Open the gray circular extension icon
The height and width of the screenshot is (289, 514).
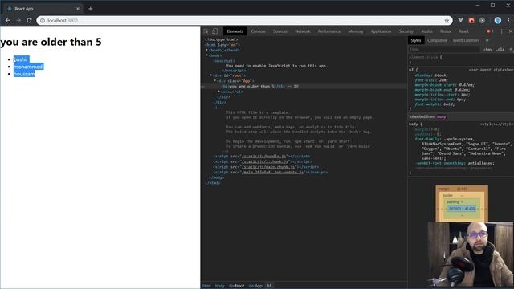tap(482, 20)
